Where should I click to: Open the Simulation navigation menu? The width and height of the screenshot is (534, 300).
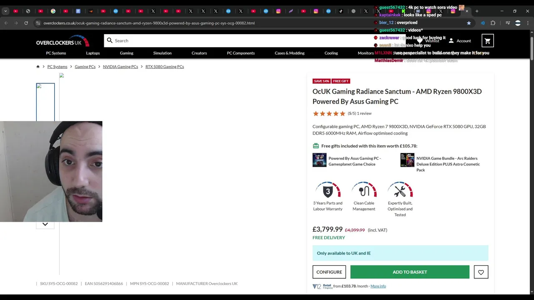(162, 53)
